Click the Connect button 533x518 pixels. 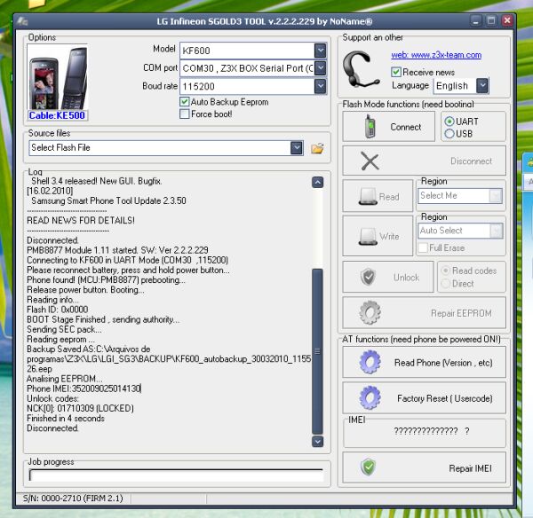pos(388,127)
